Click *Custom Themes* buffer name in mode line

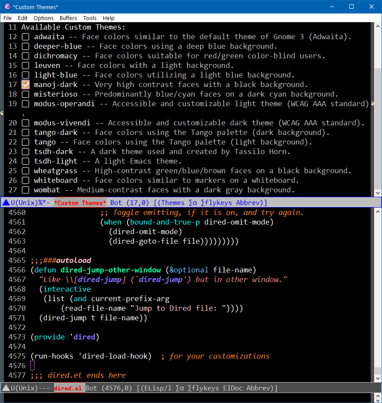80,203
